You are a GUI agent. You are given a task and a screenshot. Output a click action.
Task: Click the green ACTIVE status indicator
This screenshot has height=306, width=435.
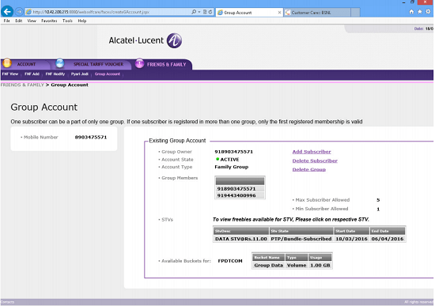(217, 159)
